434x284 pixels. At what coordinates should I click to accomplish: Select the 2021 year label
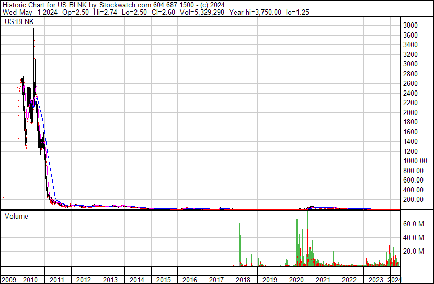(323, 280)
